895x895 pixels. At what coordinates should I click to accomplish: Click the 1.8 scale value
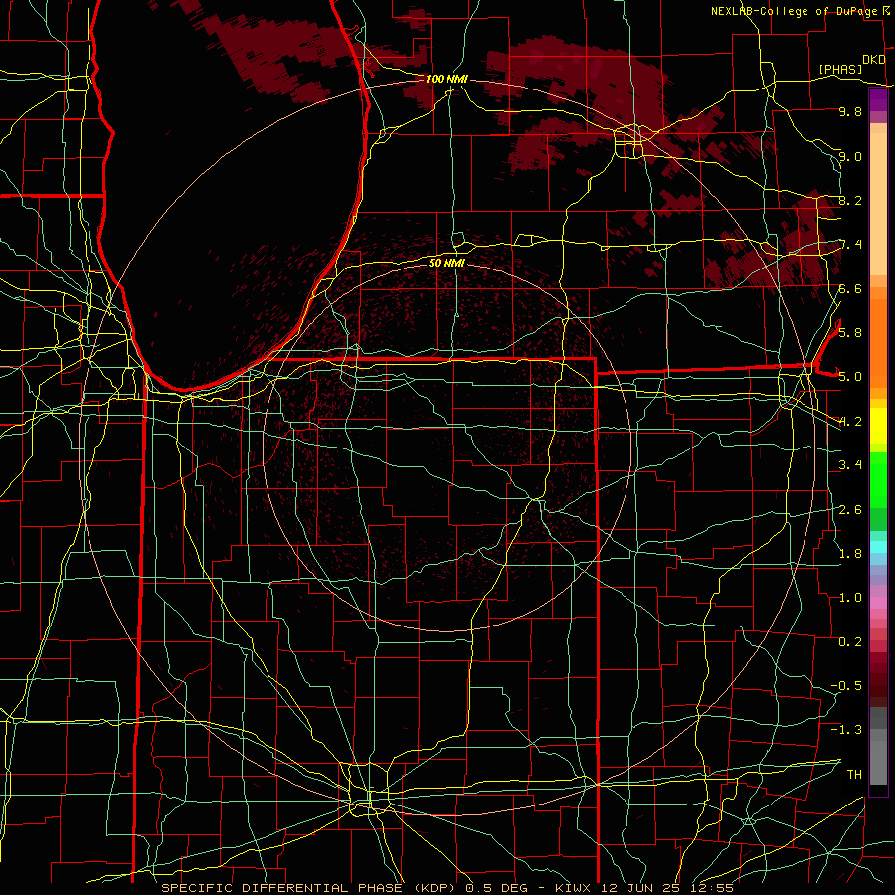pyautogui.click(x=850, y=554)
